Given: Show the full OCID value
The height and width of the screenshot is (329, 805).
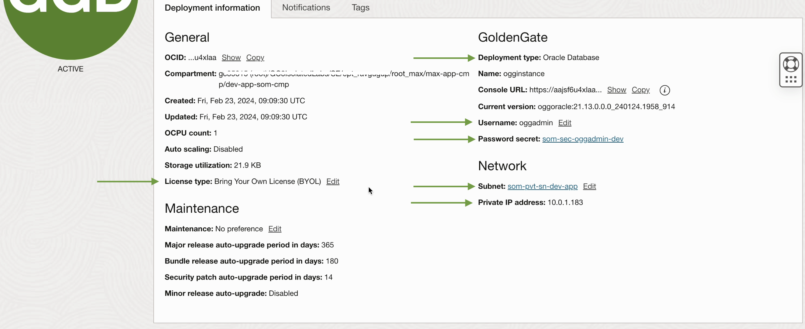Looking at the screenshot, I should tap(231, 57).
